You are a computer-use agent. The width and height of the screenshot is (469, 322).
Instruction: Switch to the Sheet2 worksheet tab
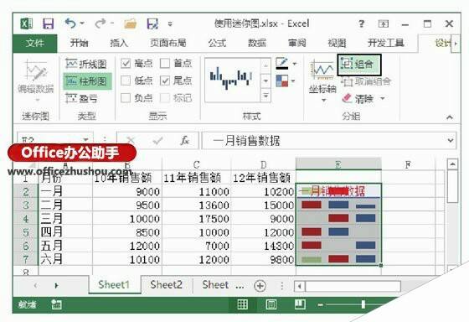coord(167,284)
